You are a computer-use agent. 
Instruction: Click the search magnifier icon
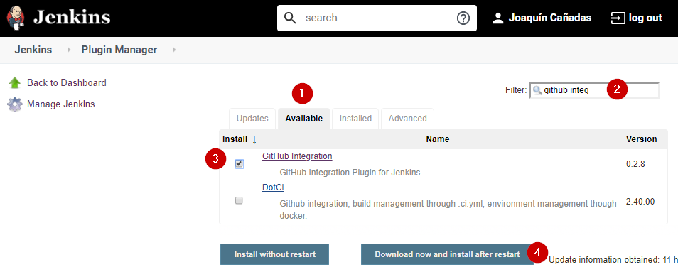pos(290,18)
